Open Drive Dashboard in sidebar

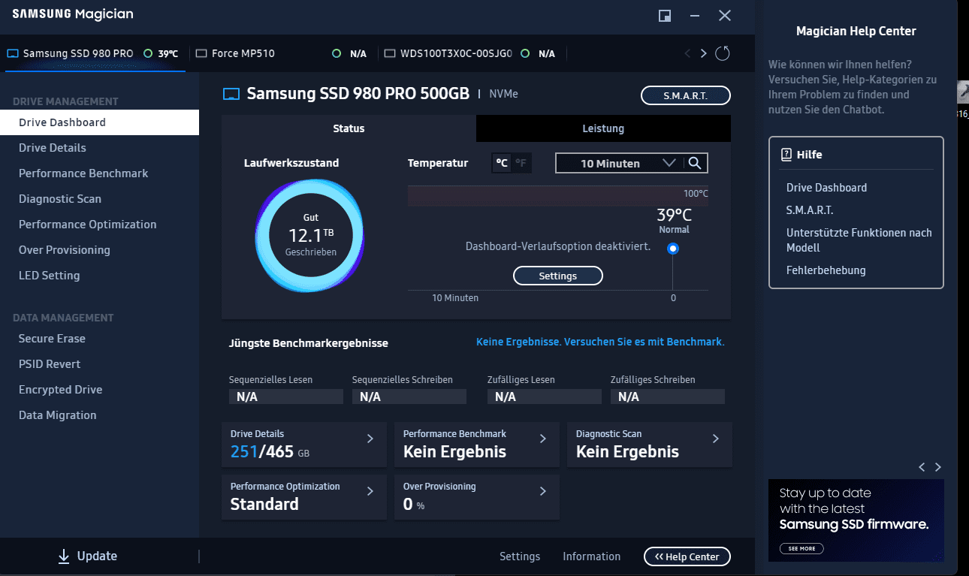[99, 122]
